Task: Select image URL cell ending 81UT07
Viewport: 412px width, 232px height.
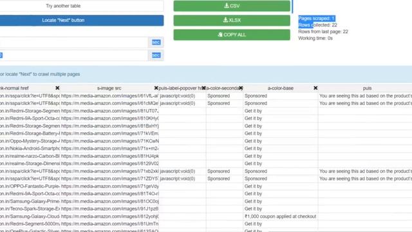Action: coord(109,111)
